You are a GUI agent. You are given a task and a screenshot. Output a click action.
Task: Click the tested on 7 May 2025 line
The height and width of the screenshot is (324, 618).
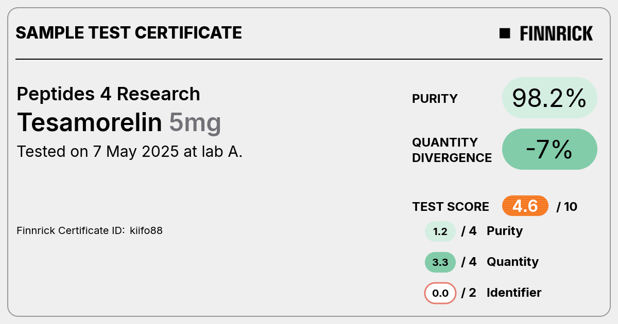coord(130,152)
